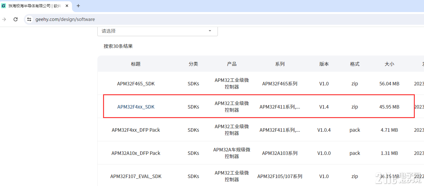Image resolution: width=424 pixels, height=186 pixels.
Task: Click the V1.0.4 version cell
Action: coord(324,130)
